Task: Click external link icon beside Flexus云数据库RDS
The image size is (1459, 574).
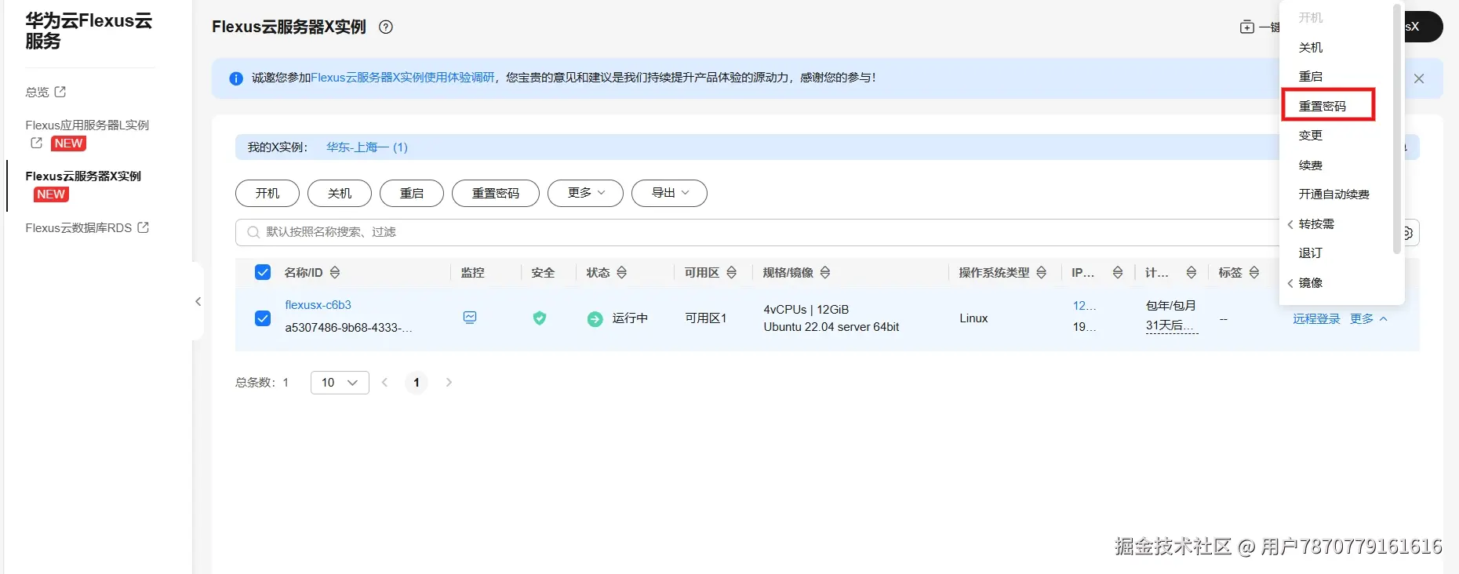Action: click(143, 227)
